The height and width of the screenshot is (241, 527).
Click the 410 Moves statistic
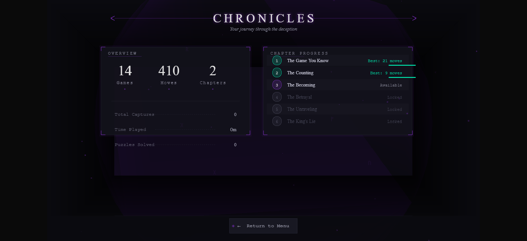point(169,75)
